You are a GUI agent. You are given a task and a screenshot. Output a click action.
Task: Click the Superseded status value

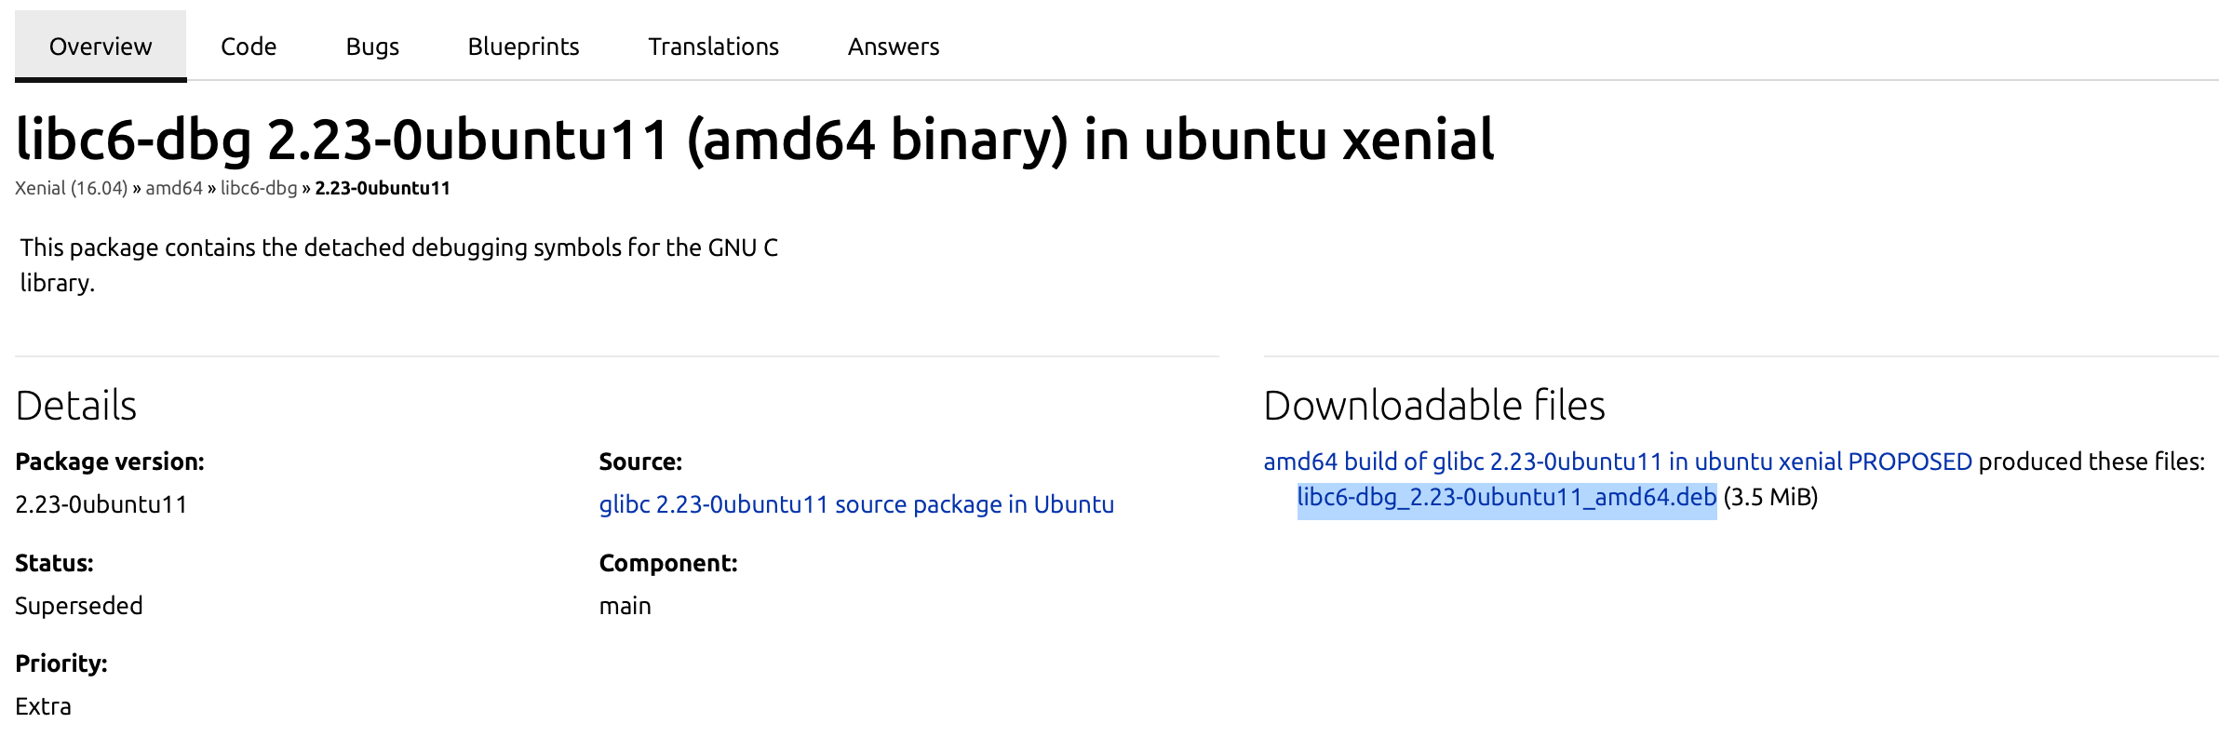point(79,606)
